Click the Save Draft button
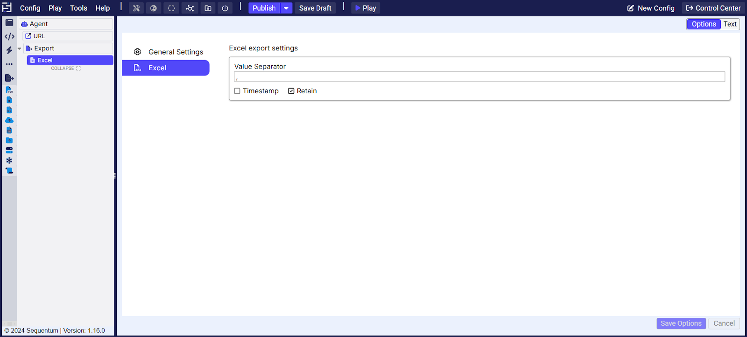 pyautogui.click(x=315, y=8)
